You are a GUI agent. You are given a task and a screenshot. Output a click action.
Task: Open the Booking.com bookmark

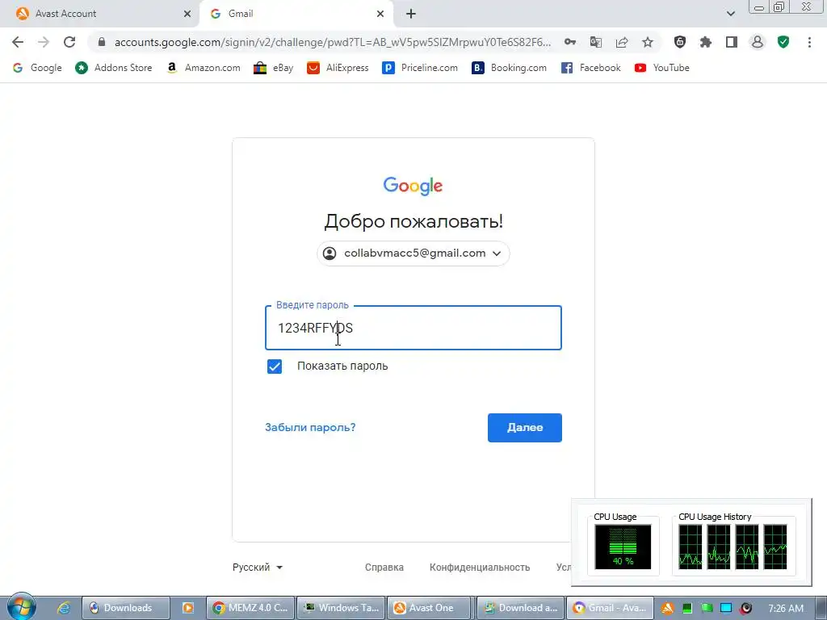point(509,68)
